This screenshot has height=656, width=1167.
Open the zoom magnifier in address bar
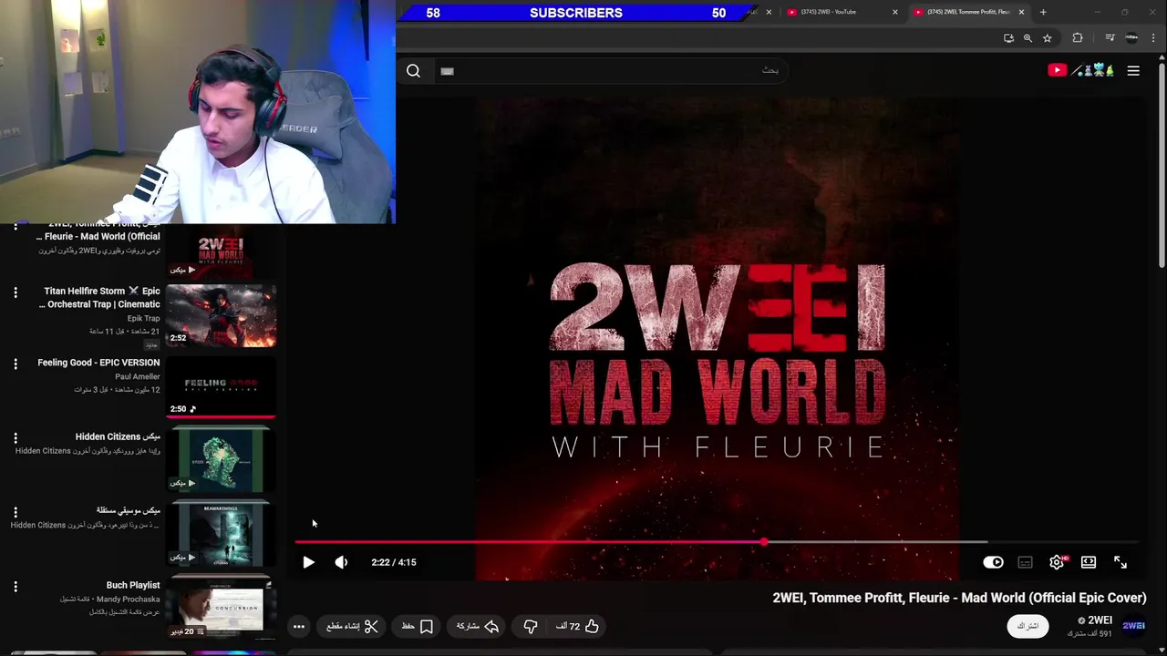pos(1028,38)
